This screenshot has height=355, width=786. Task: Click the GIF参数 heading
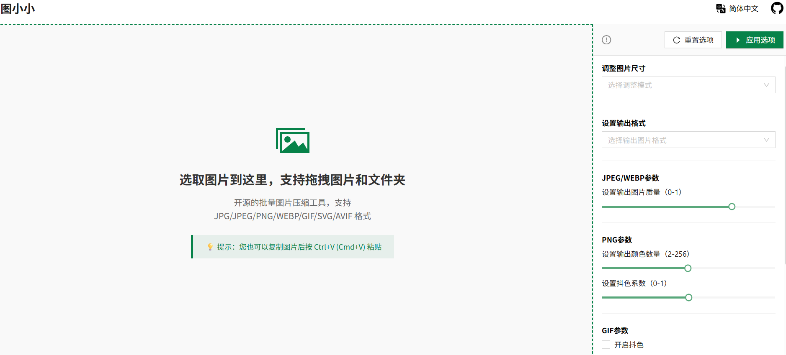point(615,330)
